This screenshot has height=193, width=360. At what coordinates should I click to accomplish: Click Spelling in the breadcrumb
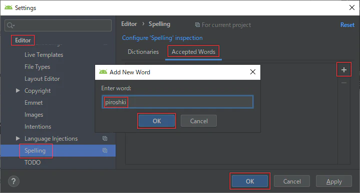tap(159, 24)
